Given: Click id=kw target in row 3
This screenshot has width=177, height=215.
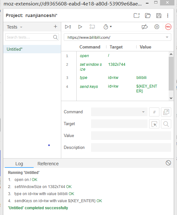Looking at the screenshot, I should (x=113, y=78).
